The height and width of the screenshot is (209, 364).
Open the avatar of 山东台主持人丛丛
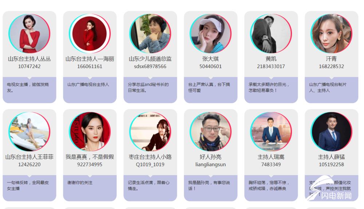coord(29,33)
